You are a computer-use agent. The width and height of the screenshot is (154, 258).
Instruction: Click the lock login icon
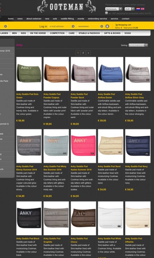(107, 26)
